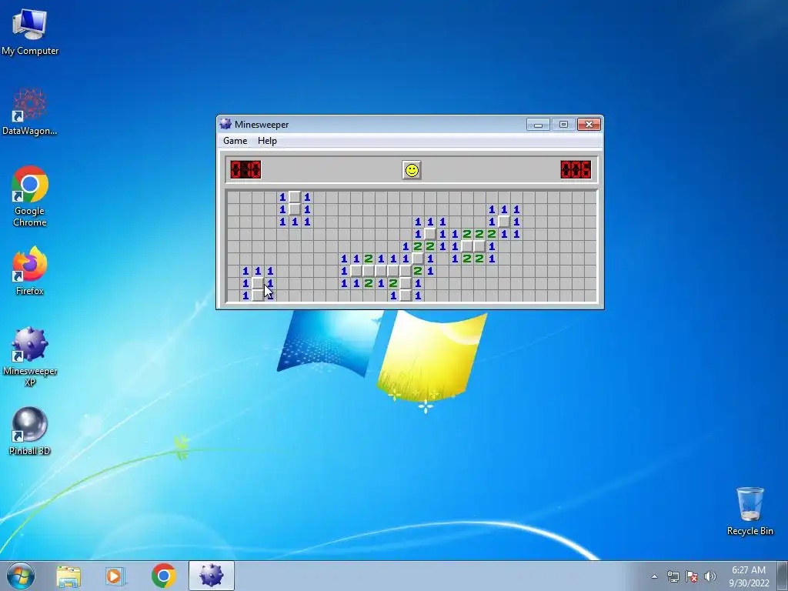Select the Firefox desktop shortcut
The image size is (788, 591).
30,270
